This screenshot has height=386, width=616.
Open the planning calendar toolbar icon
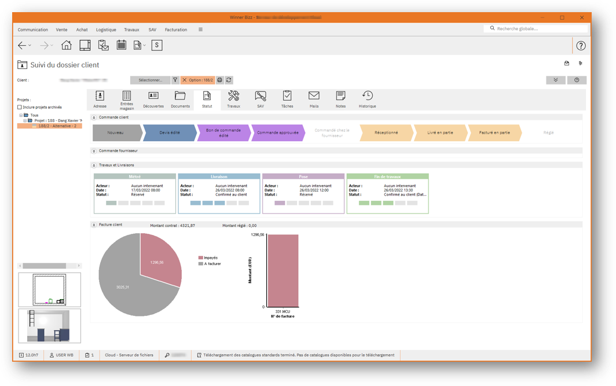[x=121, y=45]
